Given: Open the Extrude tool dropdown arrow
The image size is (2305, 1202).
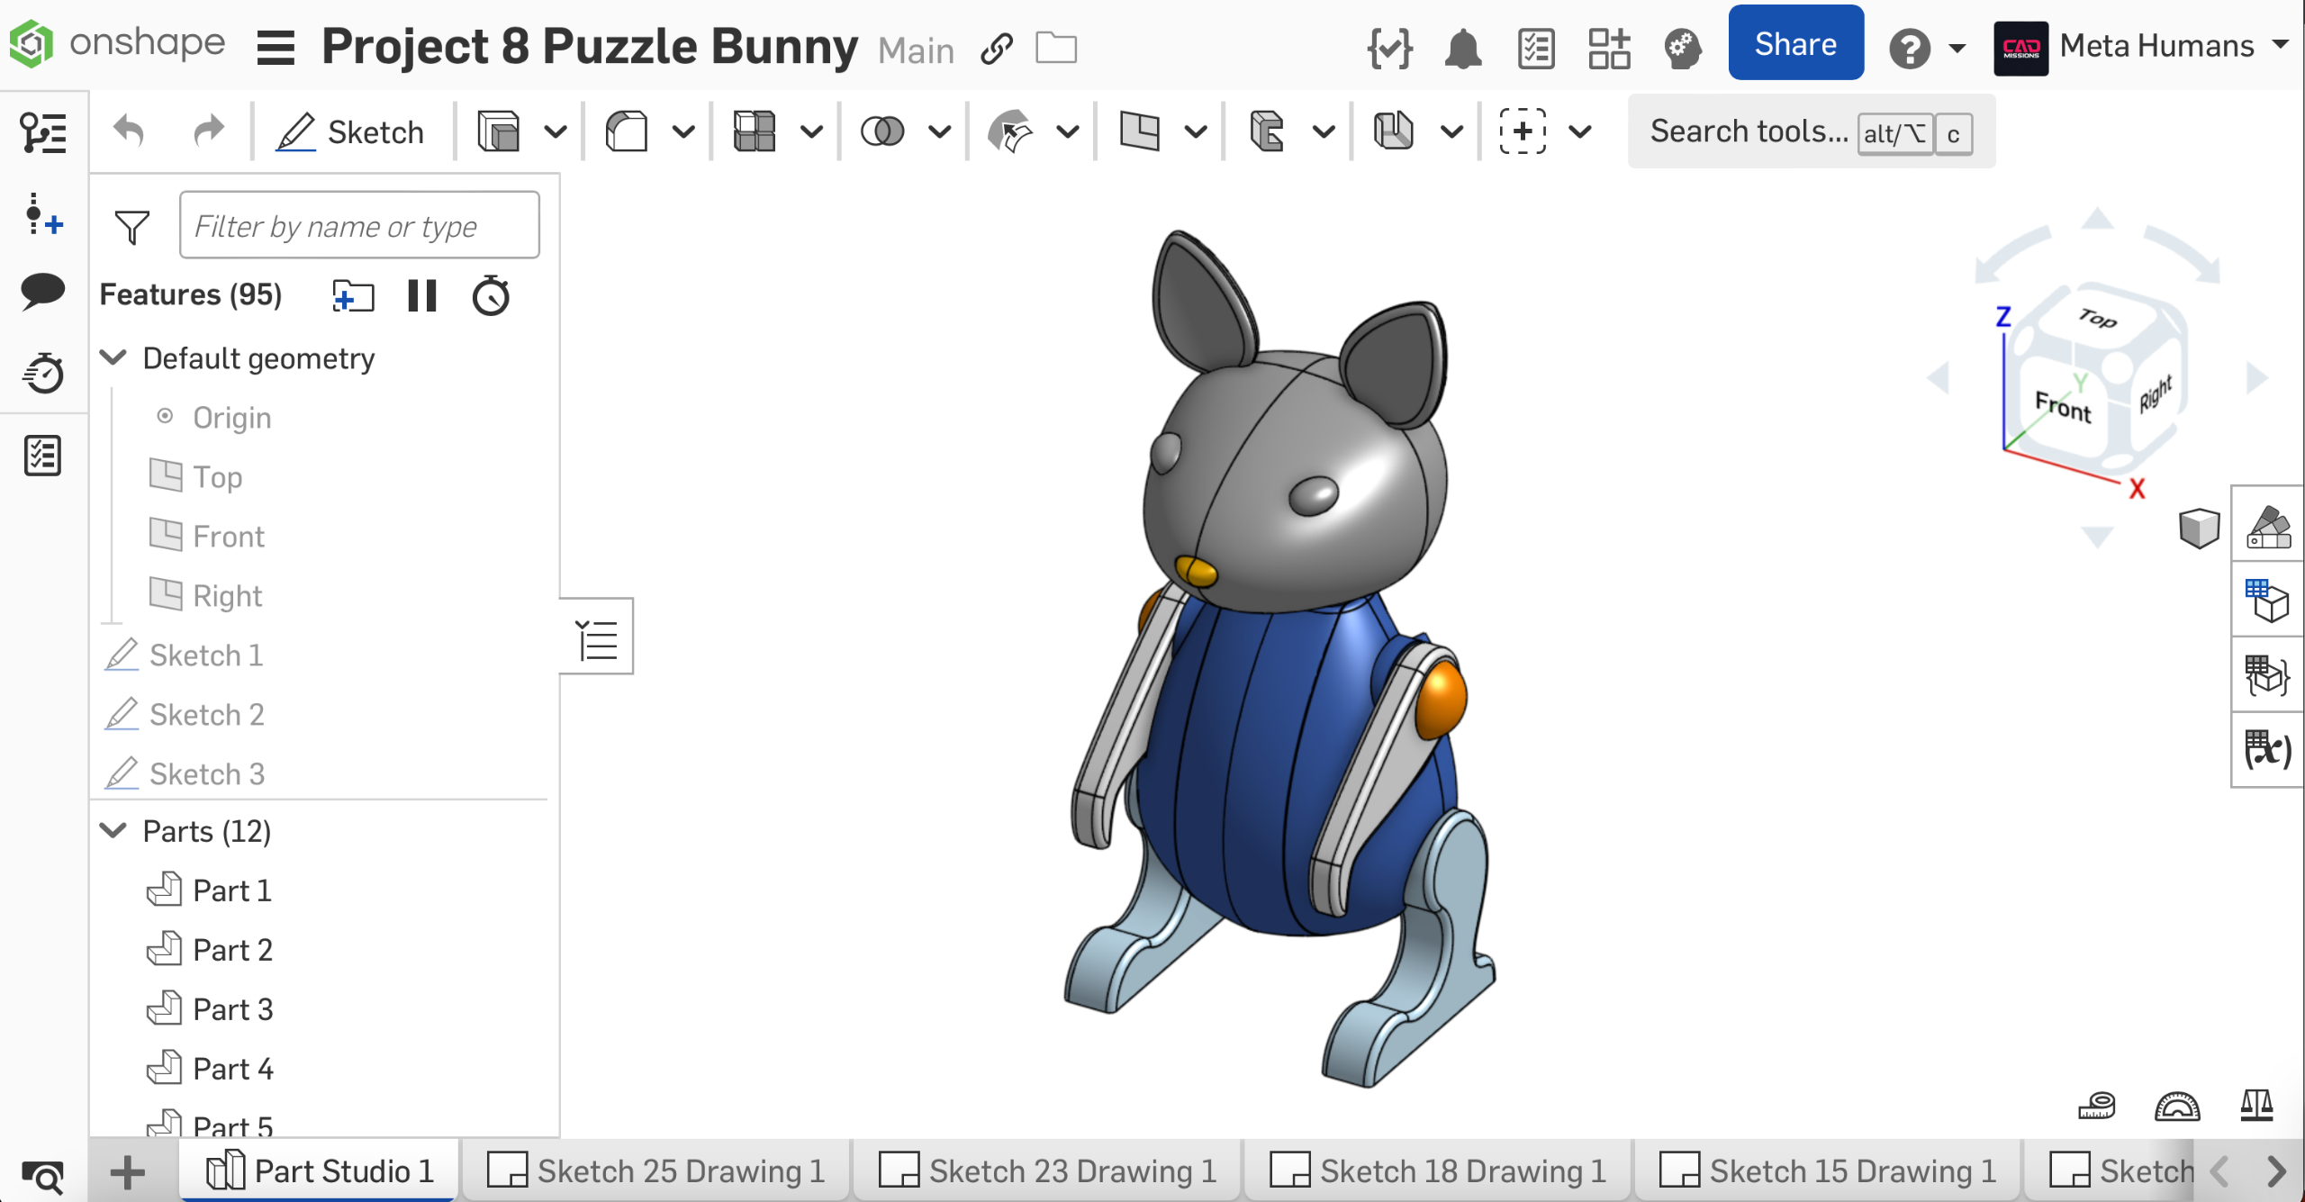Looking at the screenshot, I should point(556,132).
